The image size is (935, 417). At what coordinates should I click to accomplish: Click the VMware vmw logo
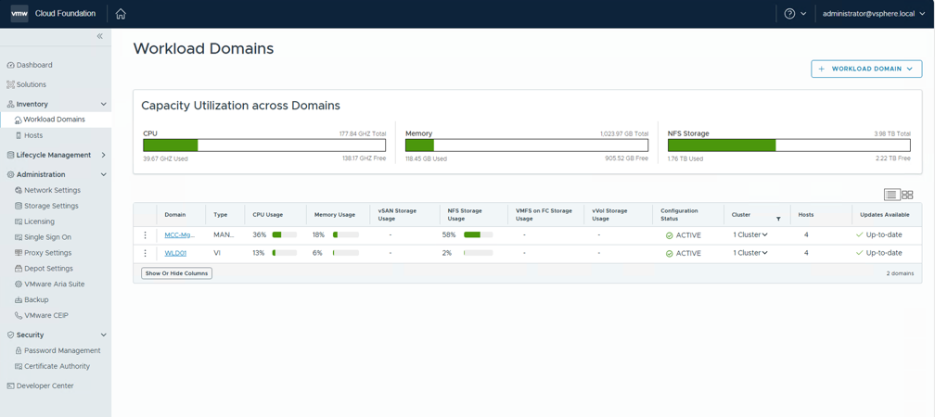click(x=19, y=14)
